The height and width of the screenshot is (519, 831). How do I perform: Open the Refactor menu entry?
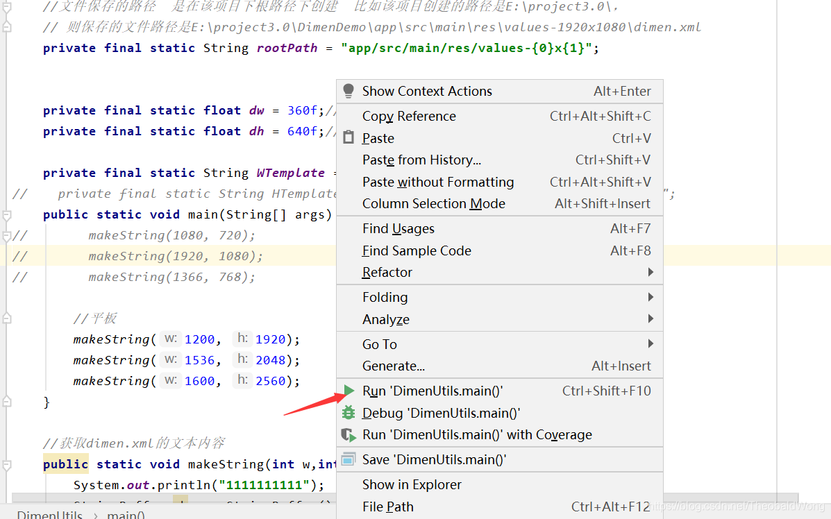pos(500,272)
